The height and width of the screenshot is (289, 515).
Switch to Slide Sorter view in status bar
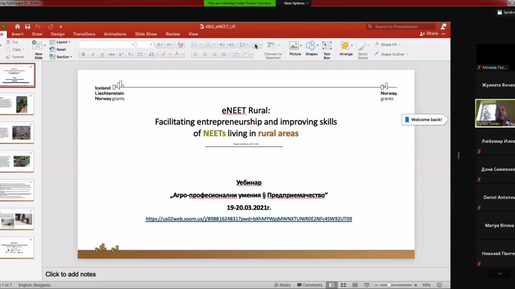point(343,285)
